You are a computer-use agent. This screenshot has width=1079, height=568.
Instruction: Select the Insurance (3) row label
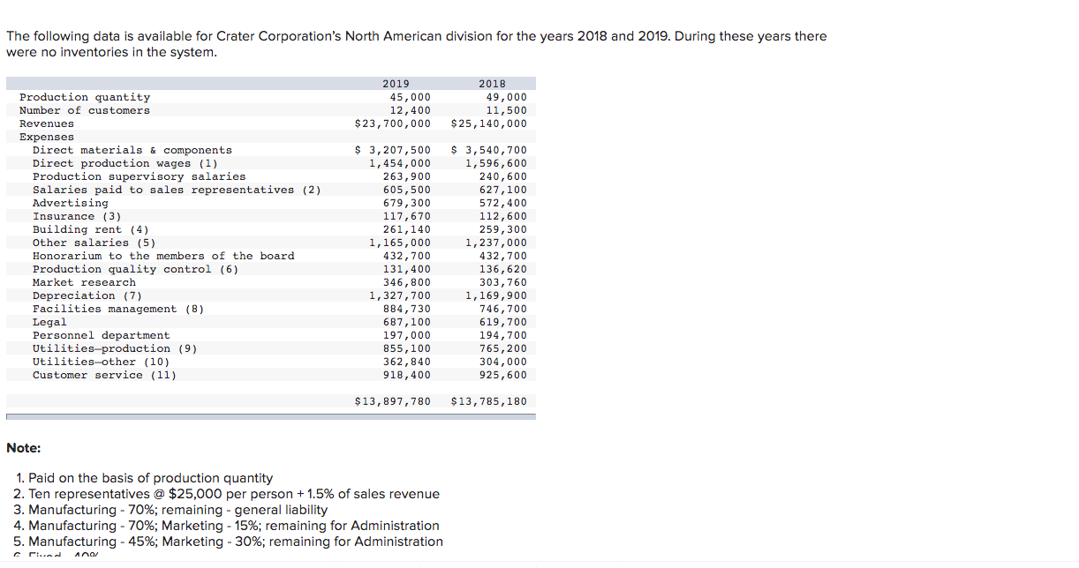pos(77,216)
